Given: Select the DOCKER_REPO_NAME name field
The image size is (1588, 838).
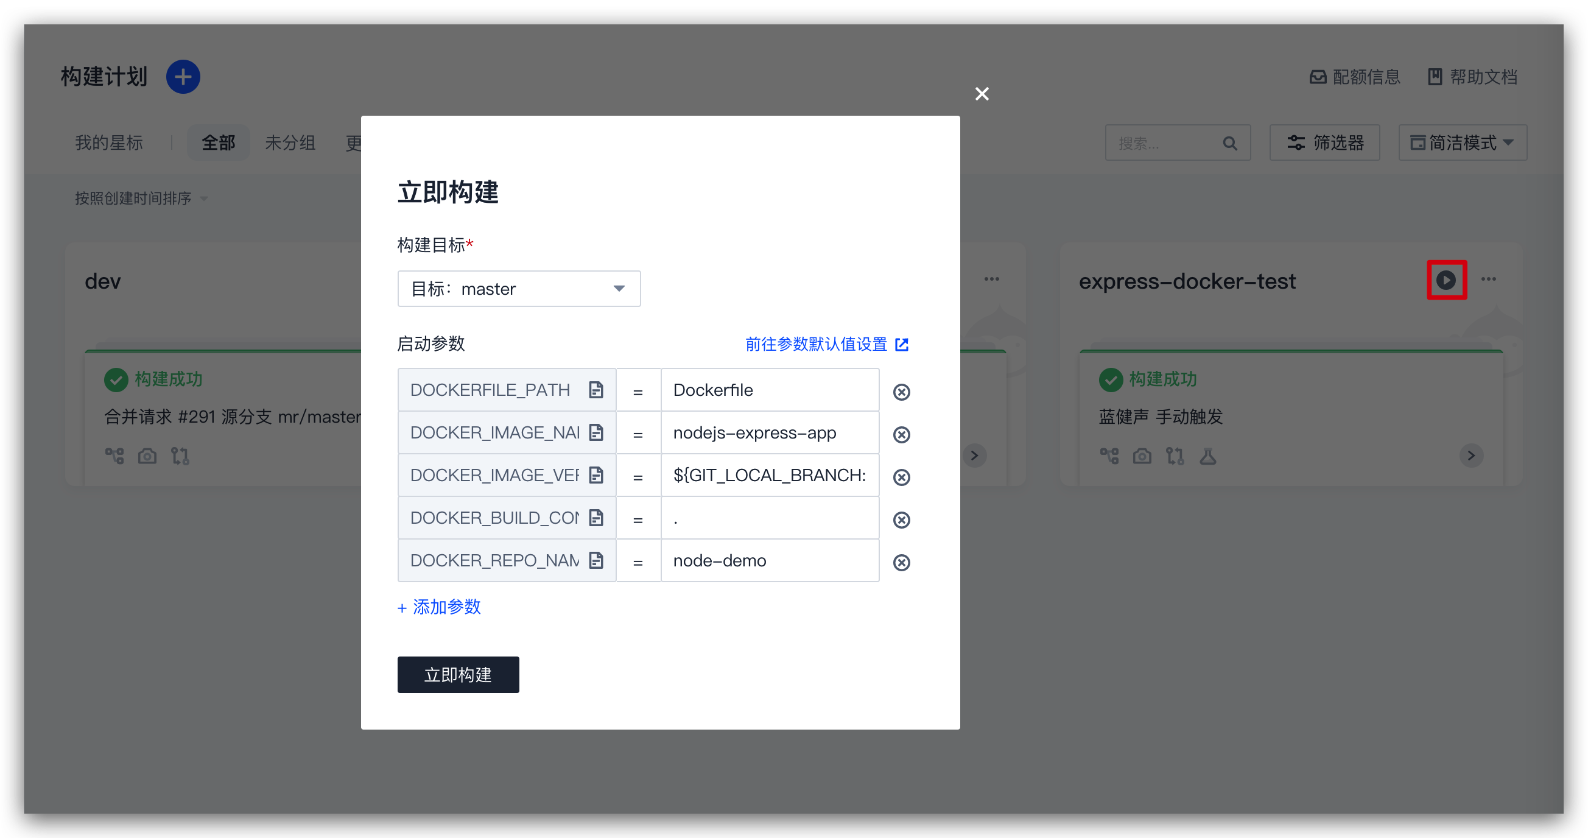Looking at the screenshot, I should pyautogui.click(x=506, y=560).
